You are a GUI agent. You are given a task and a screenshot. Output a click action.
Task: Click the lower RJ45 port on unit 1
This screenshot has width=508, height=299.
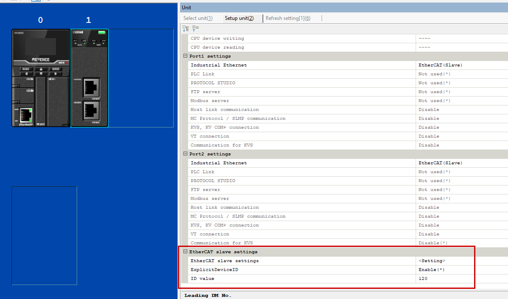pyautogui.click(x=91, y=110)
